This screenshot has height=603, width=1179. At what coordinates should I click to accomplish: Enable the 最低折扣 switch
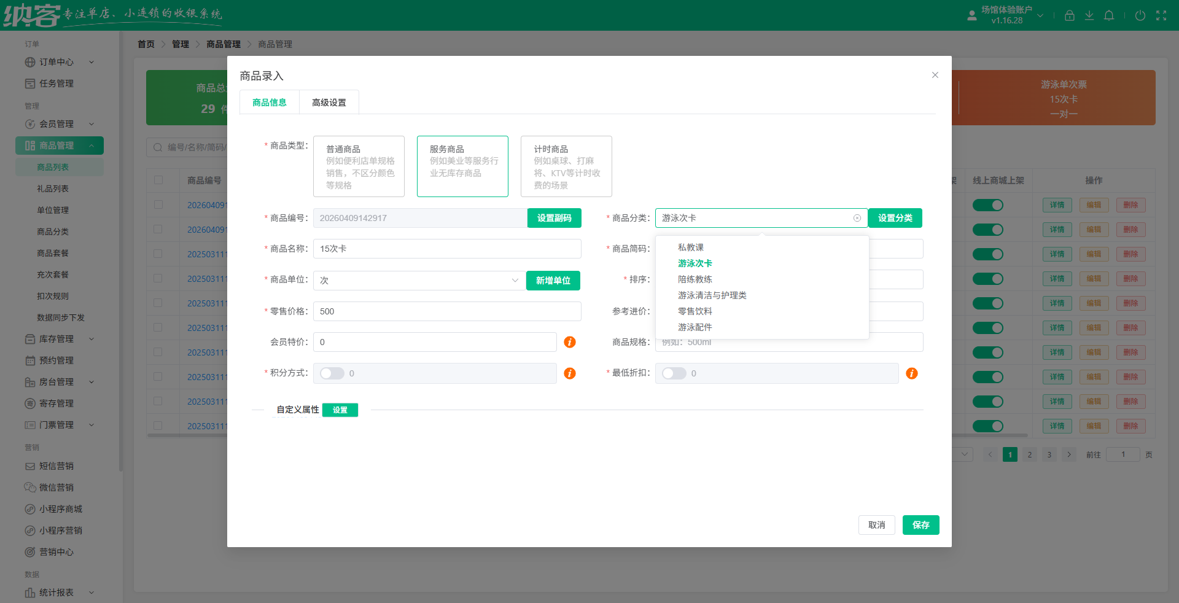click(x=674, y=373)
